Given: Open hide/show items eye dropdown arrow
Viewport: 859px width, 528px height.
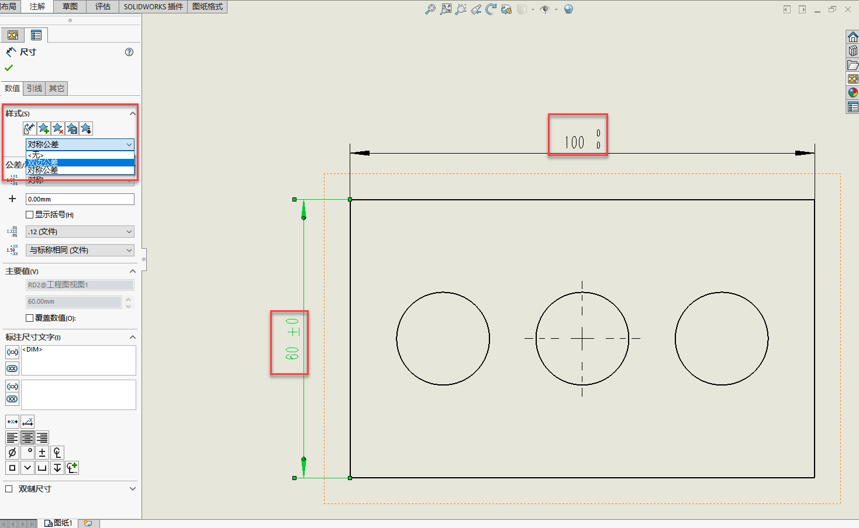Looking at the screenshot, I should [556, 9].
